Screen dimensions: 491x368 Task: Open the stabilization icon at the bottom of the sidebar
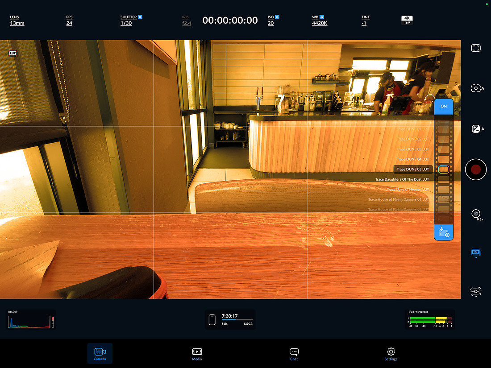pos(476,291)
